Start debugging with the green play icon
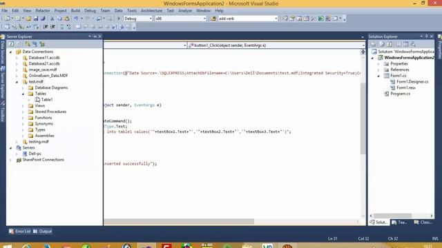Screen dimensions: 442x248 click(x=118, y=19)
